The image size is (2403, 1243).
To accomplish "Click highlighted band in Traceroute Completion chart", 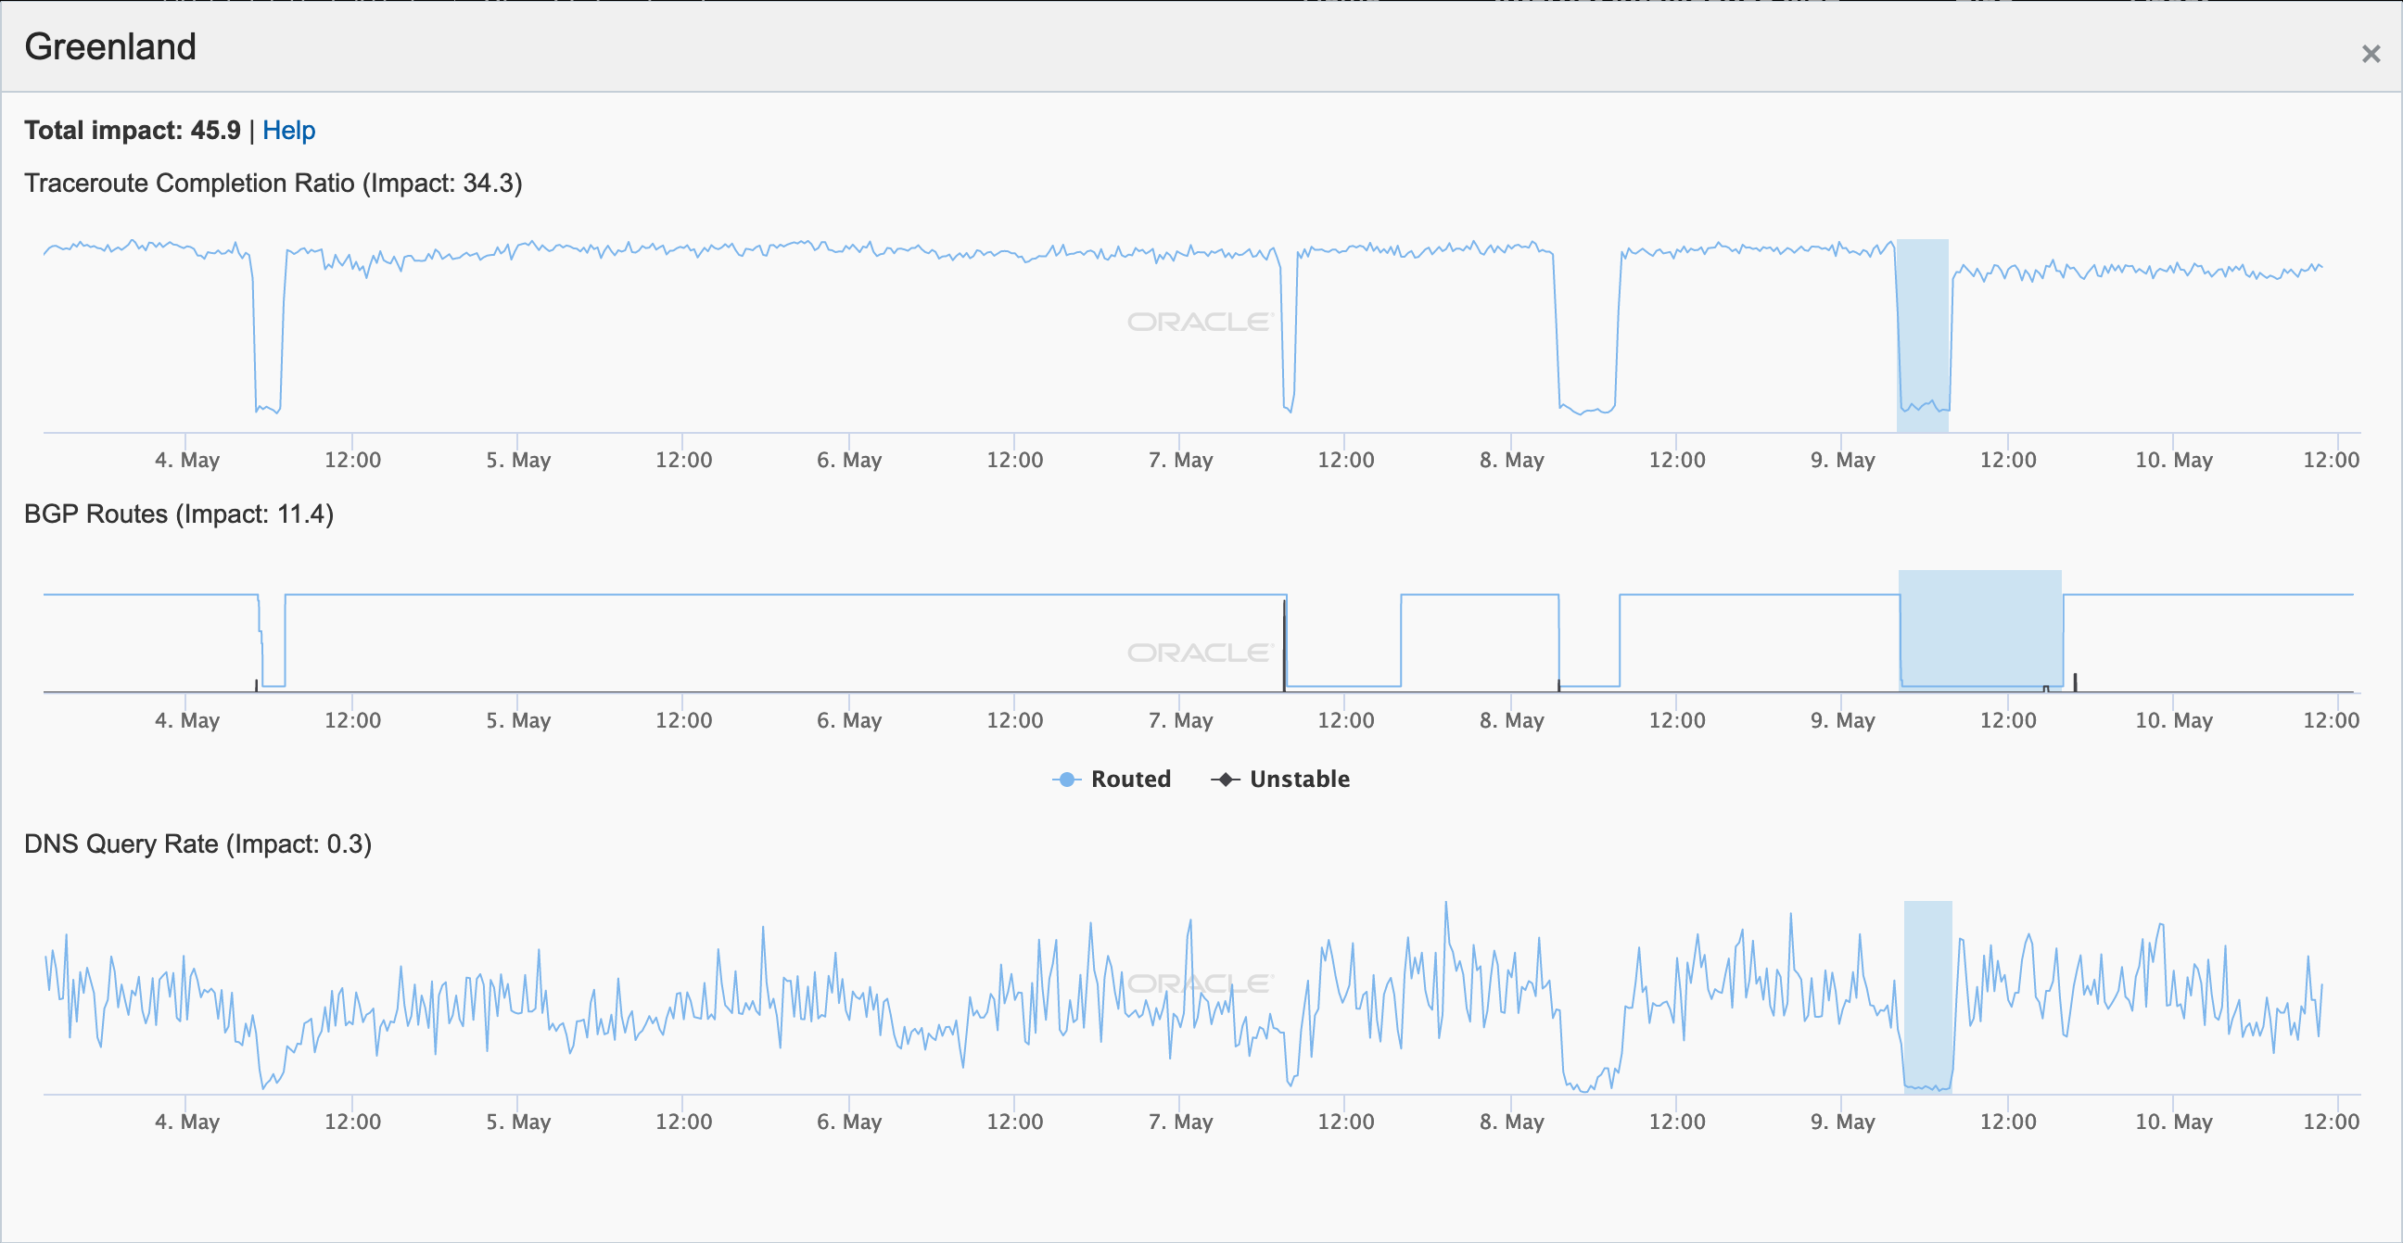I will point(1923,335).
